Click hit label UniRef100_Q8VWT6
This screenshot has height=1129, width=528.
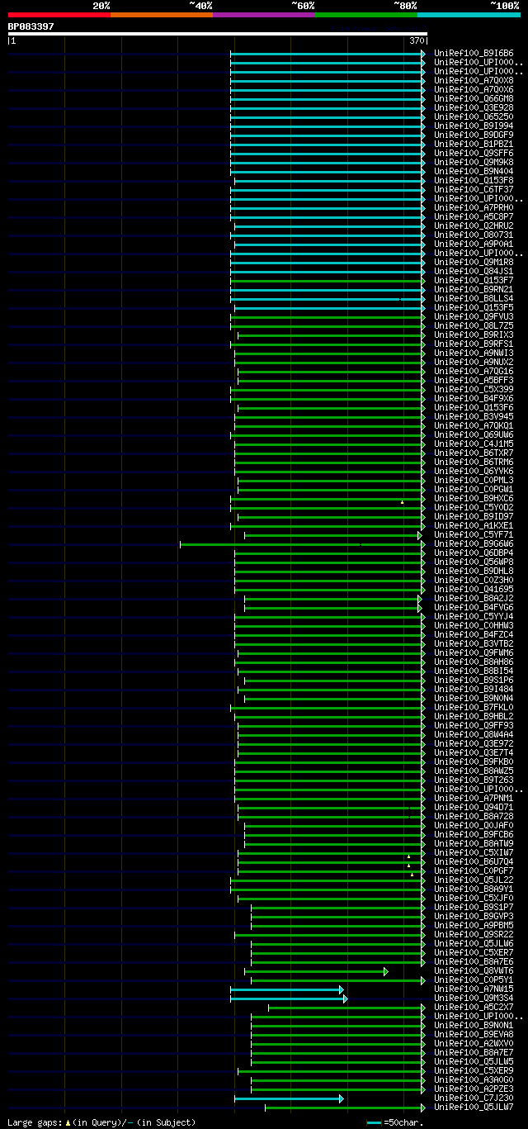pyautogui.click(x=474, y=971)
